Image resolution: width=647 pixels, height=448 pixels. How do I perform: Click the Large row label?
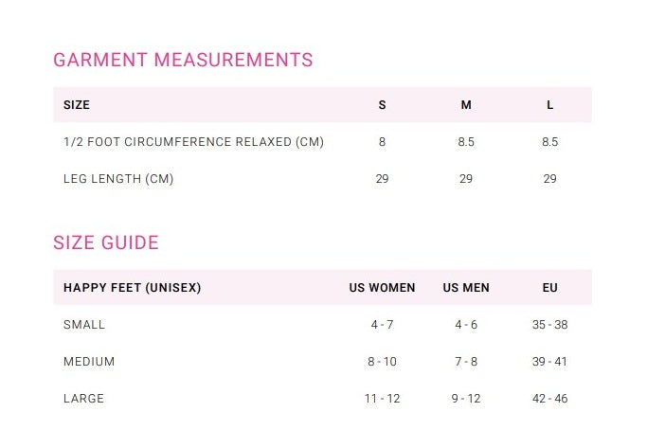(83, 399)
